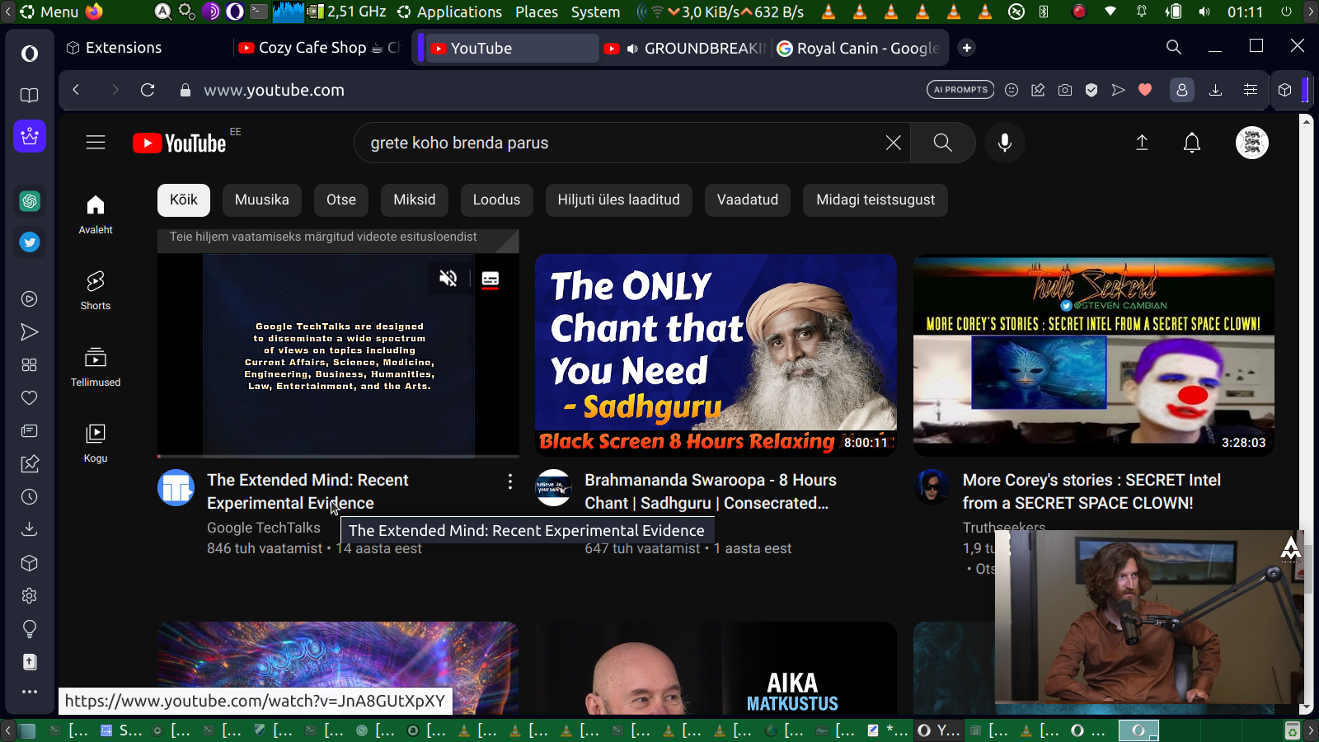Open Opera easy setup panel
The image size is (1319, 742).
[x=1251, y=90]
